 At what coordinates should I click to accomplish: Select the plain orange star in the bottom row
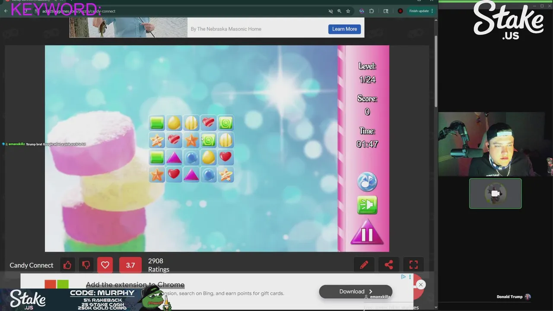pos(157,175)
